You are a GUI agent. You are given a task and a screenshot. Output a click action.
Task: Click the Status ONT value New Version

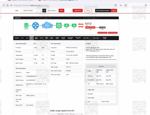click(x=30, y=105)
